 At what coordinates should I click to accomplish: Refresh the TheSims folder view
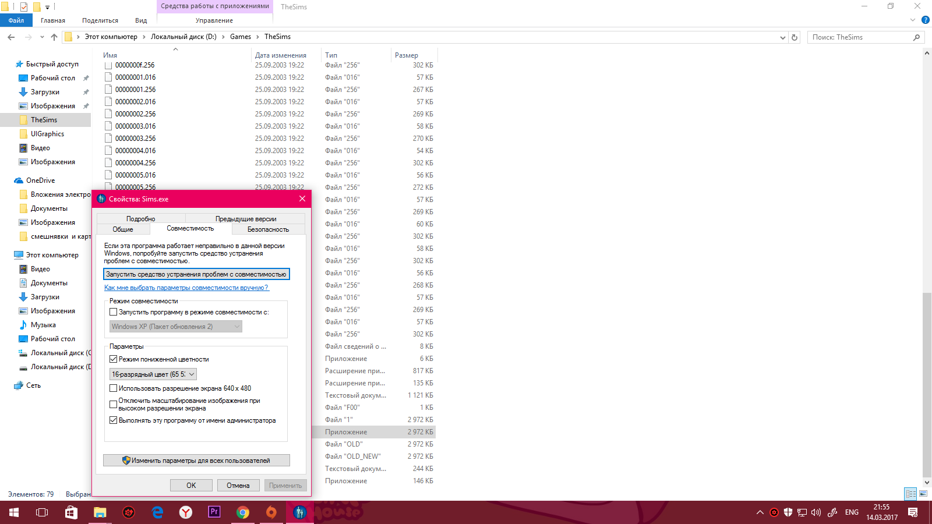point(795,37)
